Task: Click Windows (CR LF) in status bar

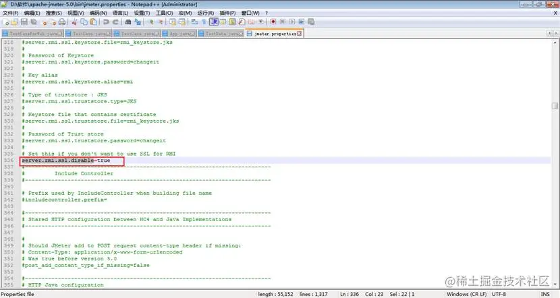Action: pyautogui.click(x=466, y=294)
